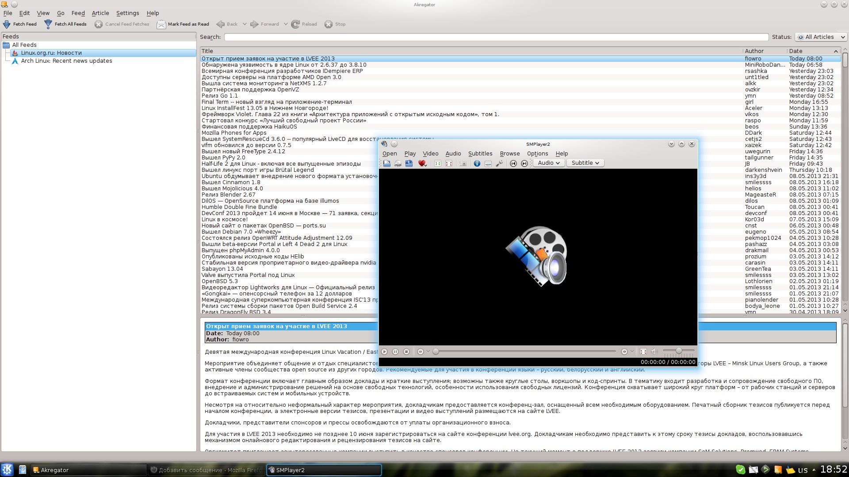The height and width of the screenshot is (477, 849).
Task: Sort articles by Author column header
Action: click(765, 51)
